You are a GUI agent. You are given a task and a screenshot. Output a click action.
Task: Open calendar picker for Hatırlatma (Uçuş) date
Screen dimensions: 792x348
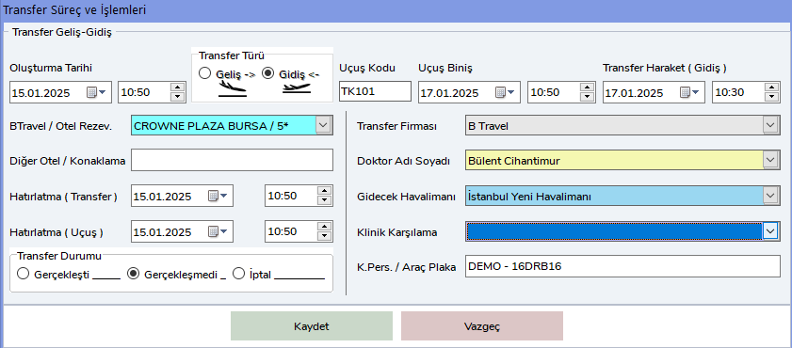pos(218,232)
